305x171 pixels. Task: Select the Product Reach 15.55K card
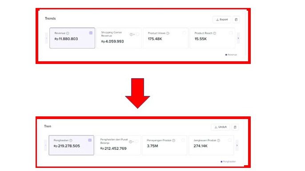(212, 38)
